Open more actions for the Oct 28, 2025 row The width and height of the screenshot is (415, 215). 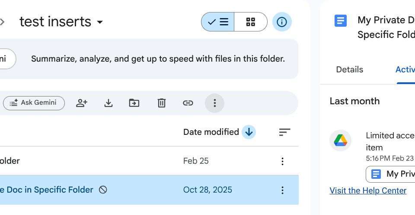[x=282, y=190]
